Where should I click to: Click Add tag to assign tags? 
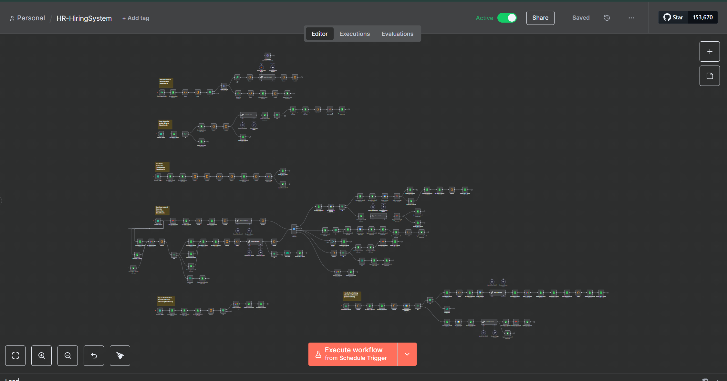(136, 18)
